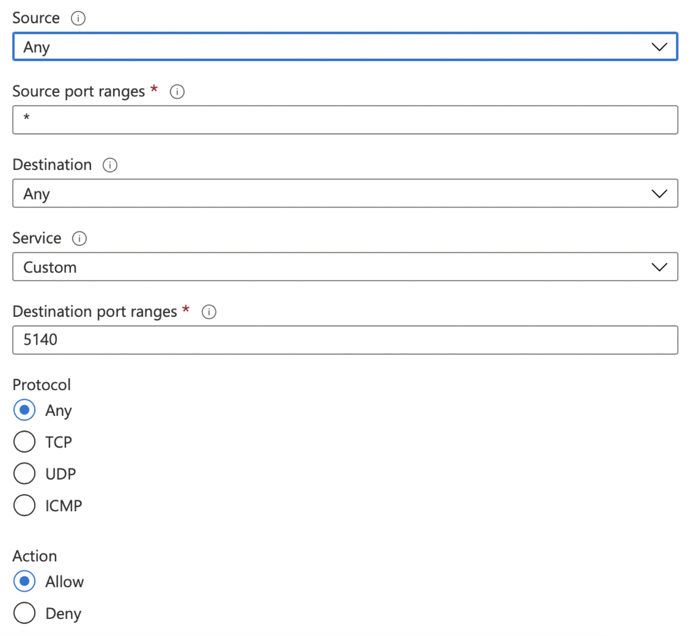The height and width of the screenshot is (636, 698).
Task: Open the Service dropdown set to Custom
Action: pos(327,267)
